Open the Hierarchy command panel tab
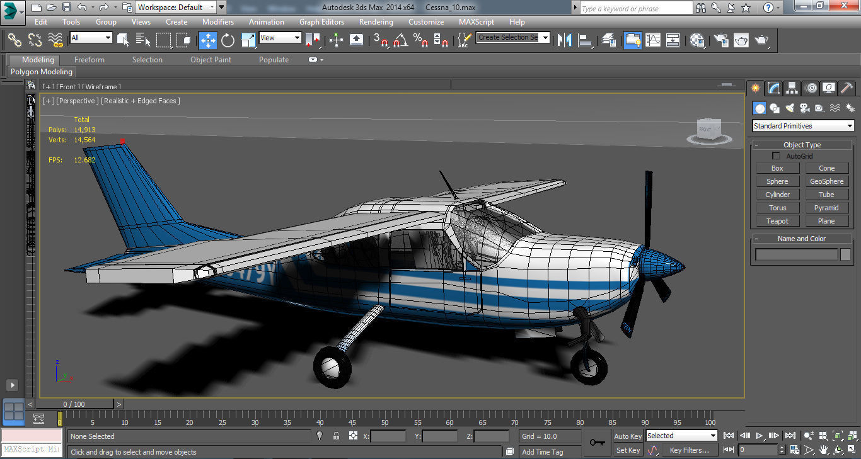Viewport: 861px width, 459px height. pyautogui.click(x=792, y=88)
